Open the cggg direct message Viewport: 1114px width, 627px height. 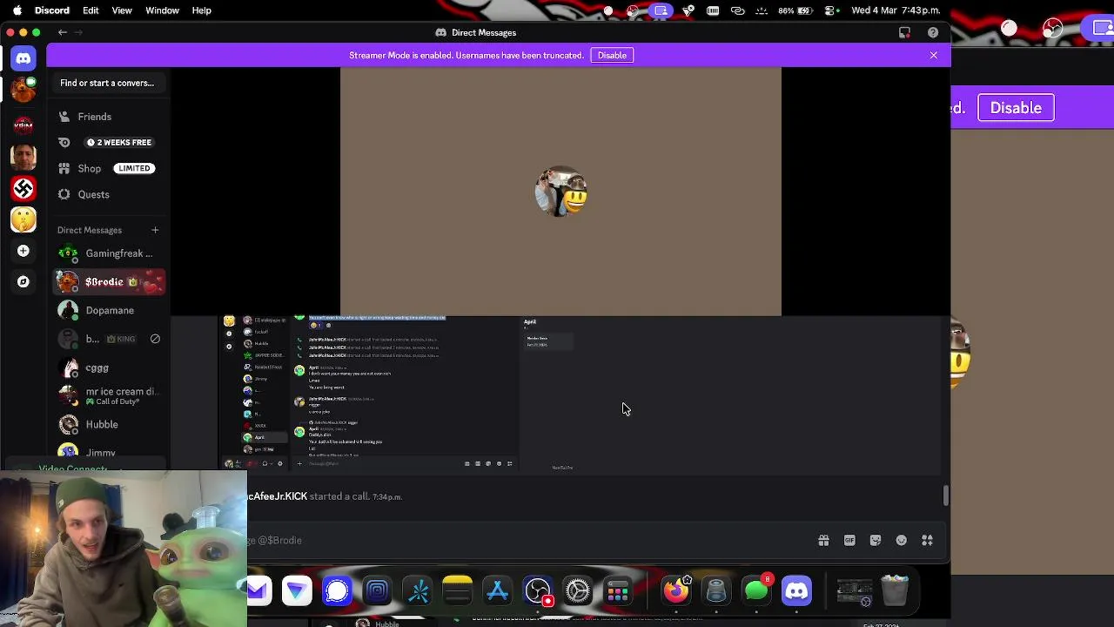pos(109,367)
